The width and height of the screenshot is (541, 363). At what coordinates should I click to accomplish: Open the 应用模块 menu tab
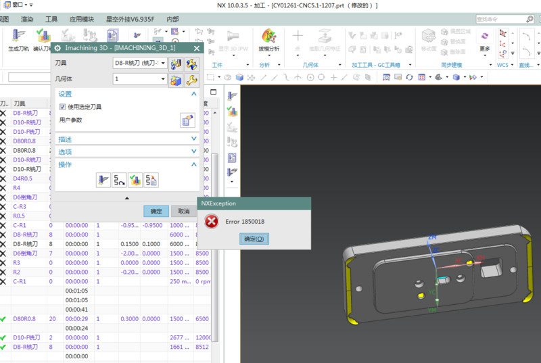pyautogui.click(x=81, y=20)
